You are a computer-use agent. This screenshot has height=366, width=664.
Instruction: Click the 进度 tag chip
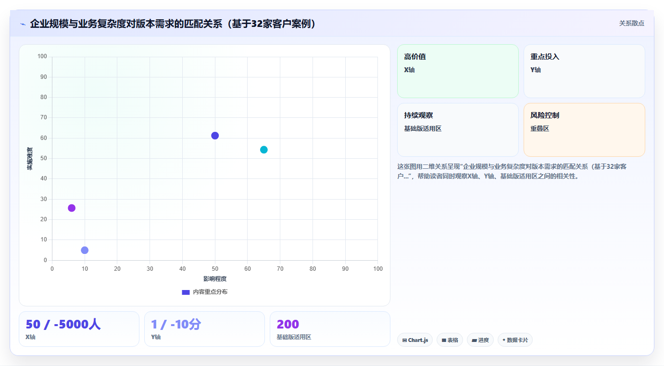tap(480, 340)
